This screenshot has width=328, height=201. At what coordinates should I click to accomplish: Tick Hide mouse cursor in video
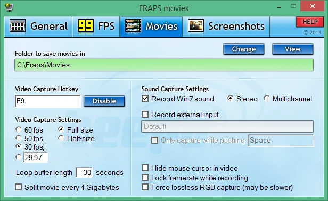[145, 168]
